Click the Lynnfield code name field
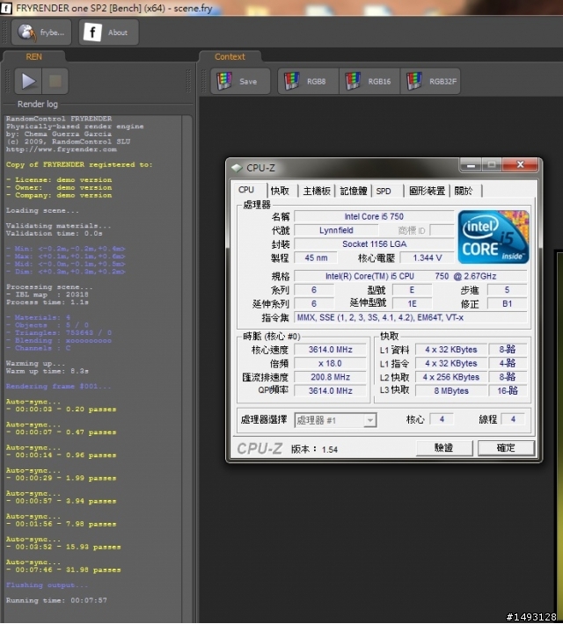This screenshot has height=624, width=563. [336, 230]
